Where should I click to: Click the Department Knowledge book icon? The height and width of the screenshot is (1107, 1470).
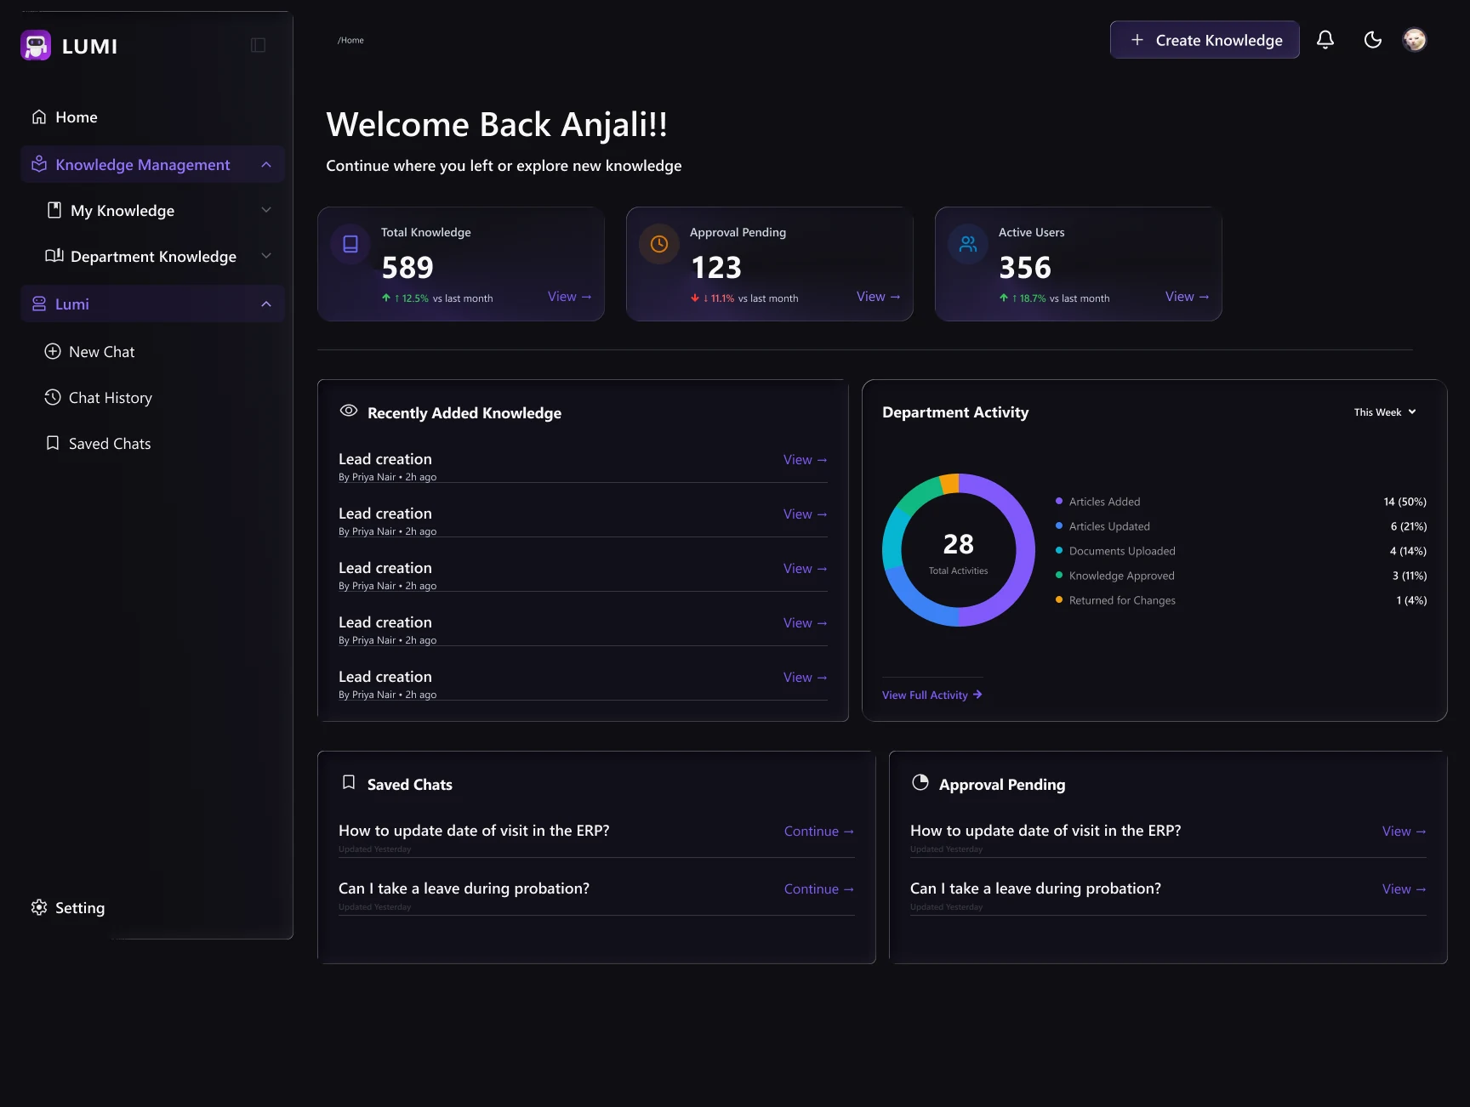[x=54, y=255]
